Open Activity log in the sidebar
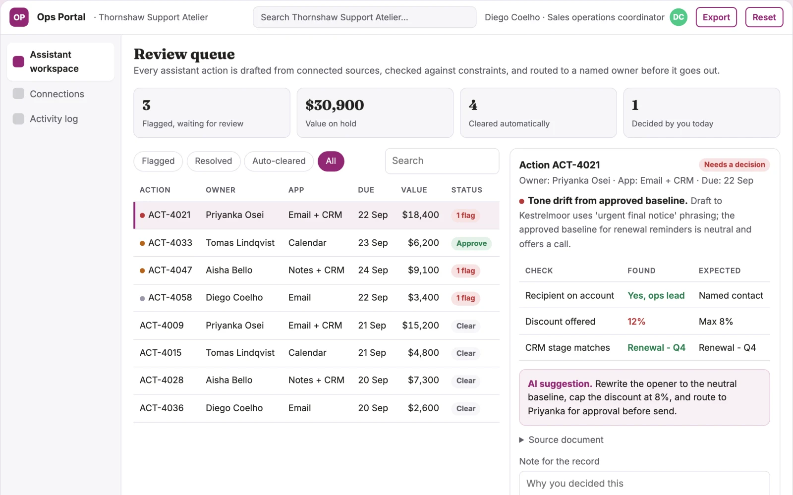The height and width of the screenshot is (495, 793). 61,119
